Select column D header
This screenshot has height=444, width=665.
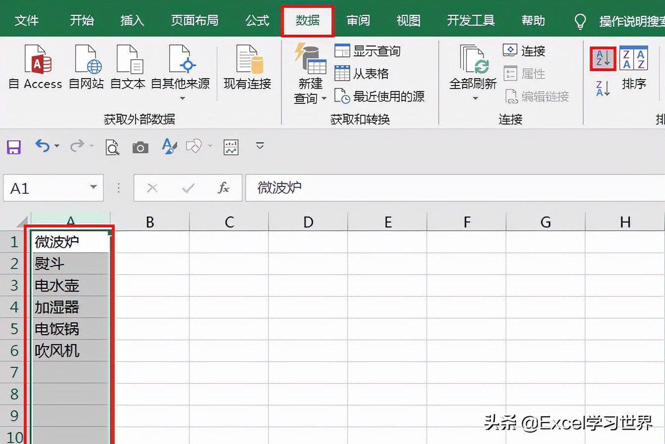308,222
